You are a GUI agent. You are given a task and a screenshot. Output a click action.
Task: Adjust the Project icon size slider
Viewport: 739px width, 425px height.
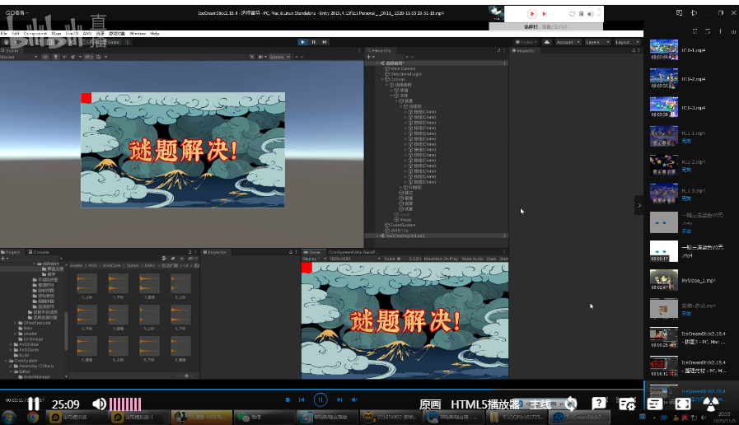coord(187,376)
